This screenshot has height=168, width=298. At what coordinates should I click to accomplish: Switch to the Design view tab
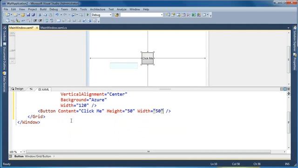(x=17, y=89)
